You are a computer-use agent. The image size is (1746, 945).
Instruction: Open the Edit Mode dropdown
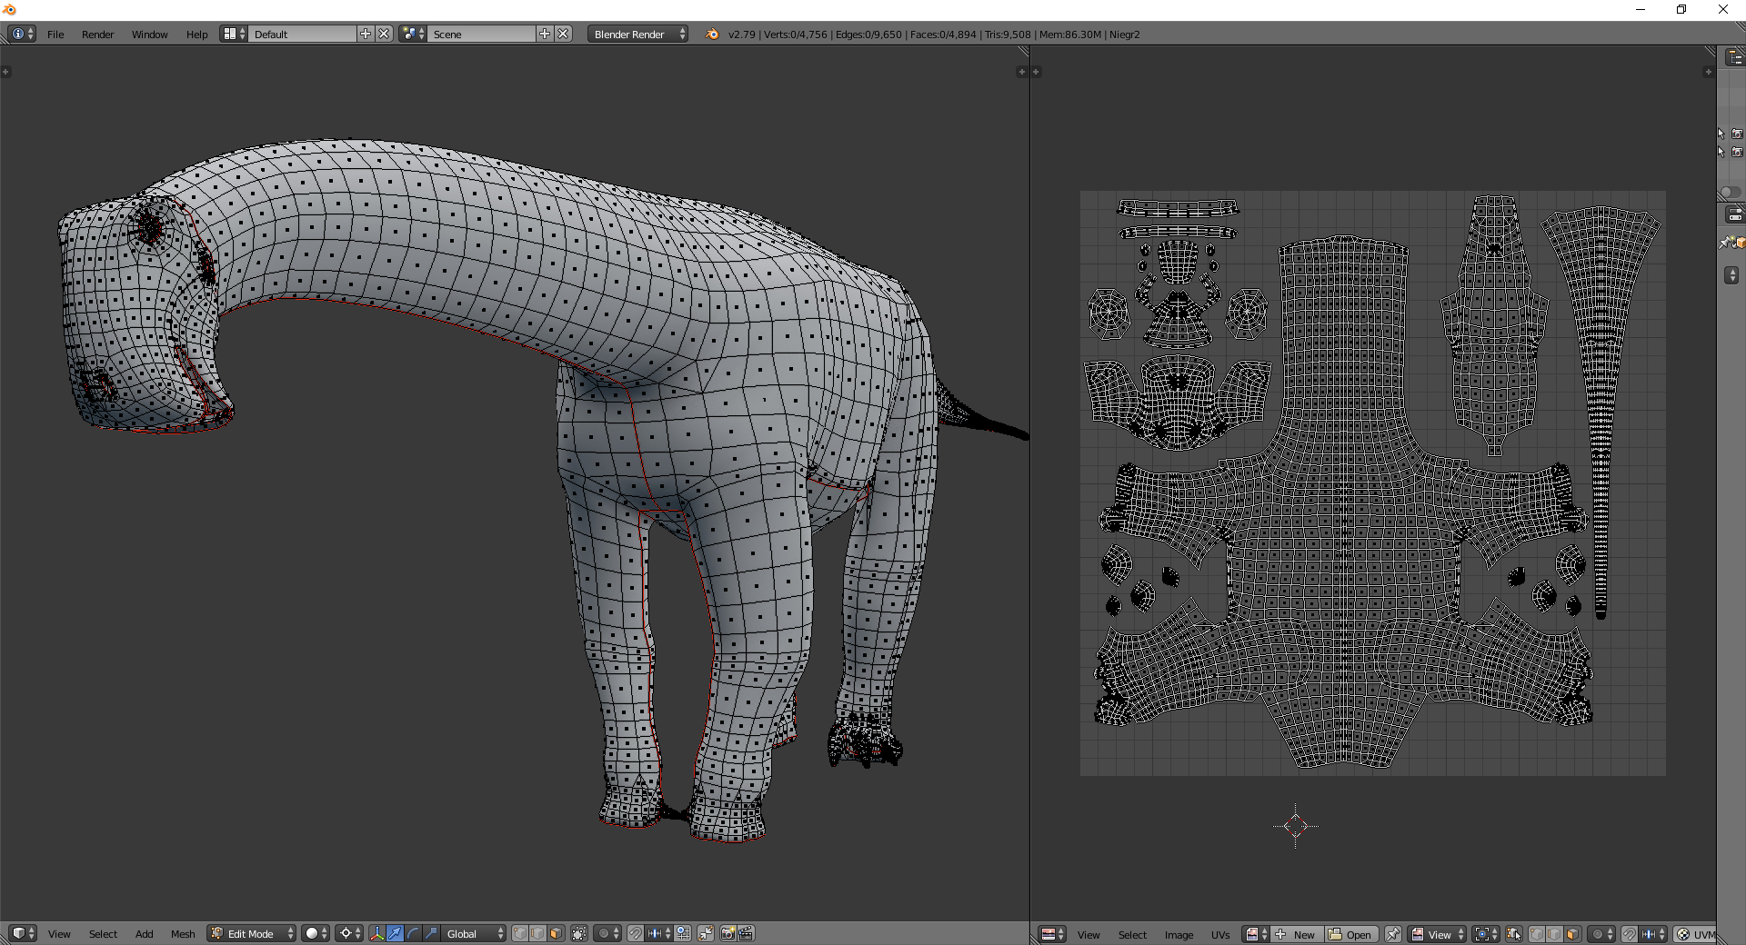pyautogui.click(x=252, y=933)
